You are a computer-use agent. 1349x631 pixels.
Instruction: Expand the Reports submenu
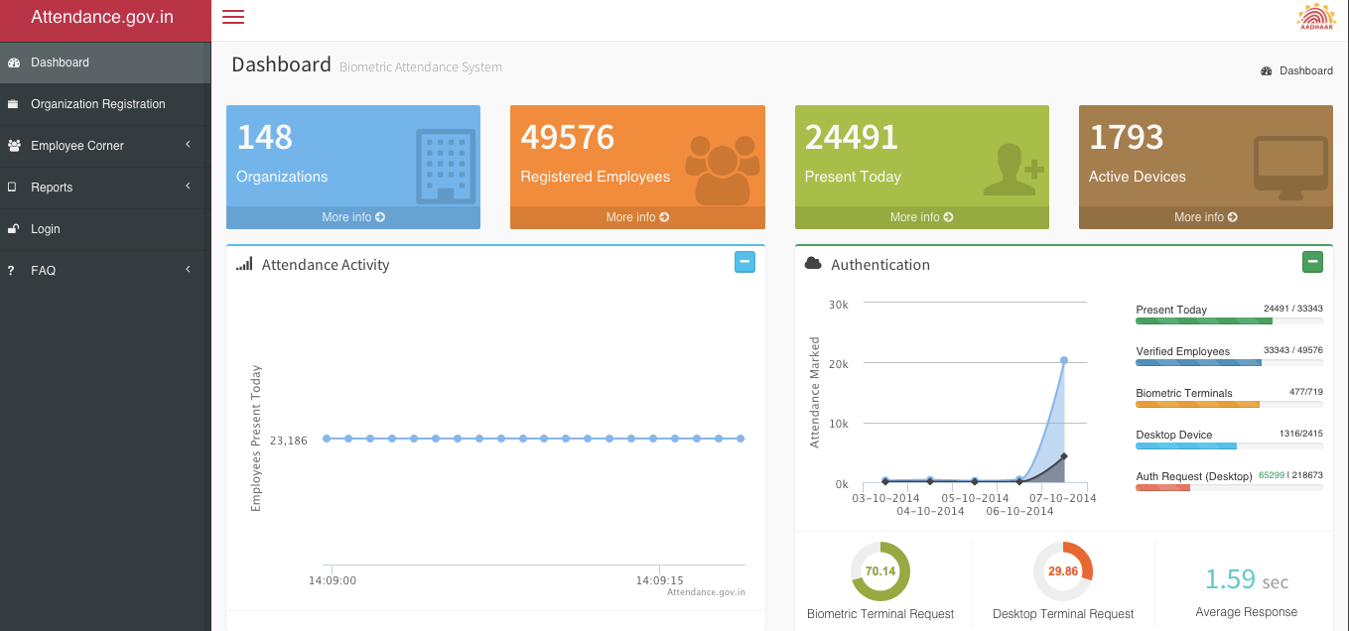click(x=188, y=187)
